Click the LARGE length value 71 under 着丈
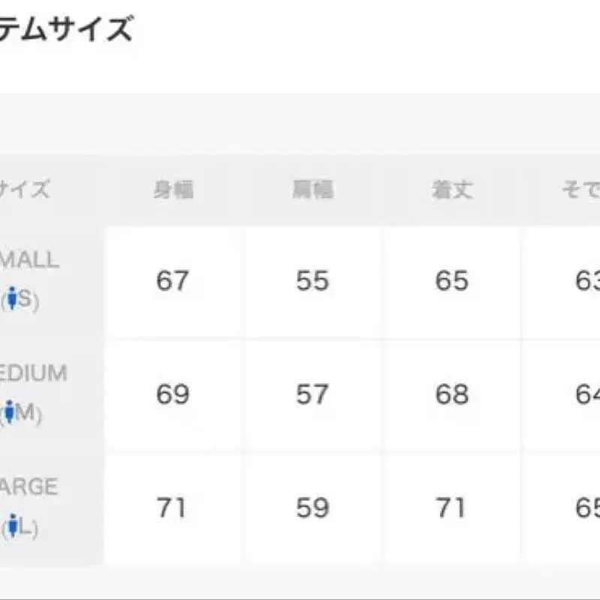 pyautogui.click(x=451, y=508)
